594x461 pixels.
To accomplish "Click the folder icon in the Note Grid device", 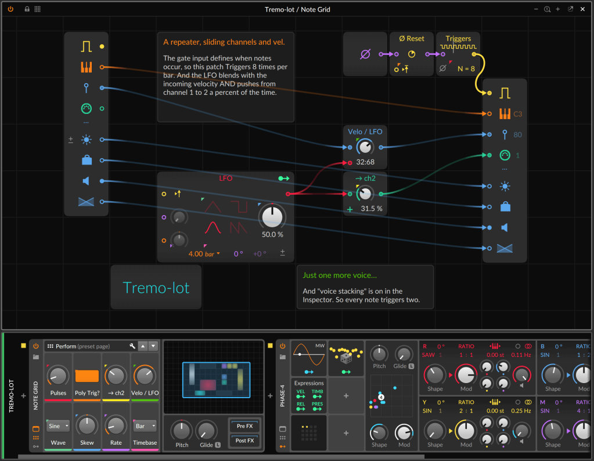I will (x=36, y=357).
